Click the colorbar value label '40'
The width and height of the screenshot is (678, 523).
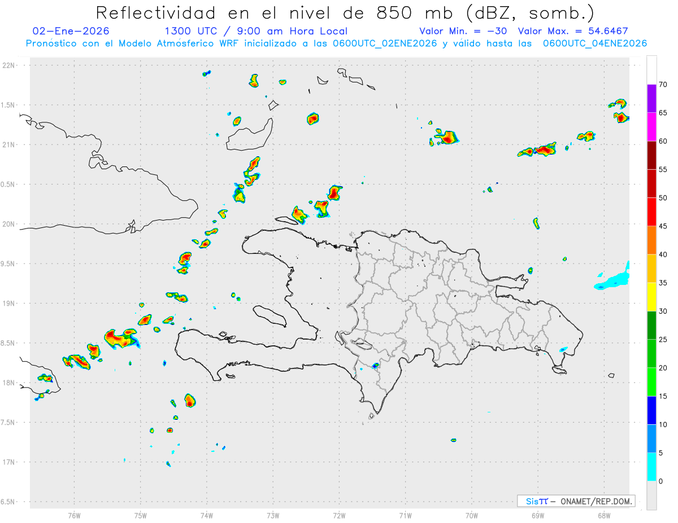[663, 254]
